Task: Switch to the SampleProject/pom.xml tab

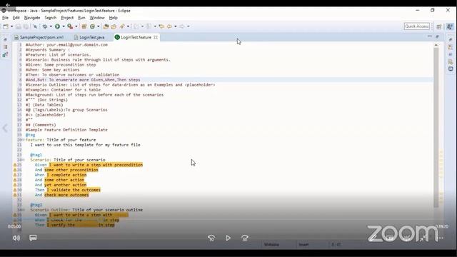Action: [39, 37]
